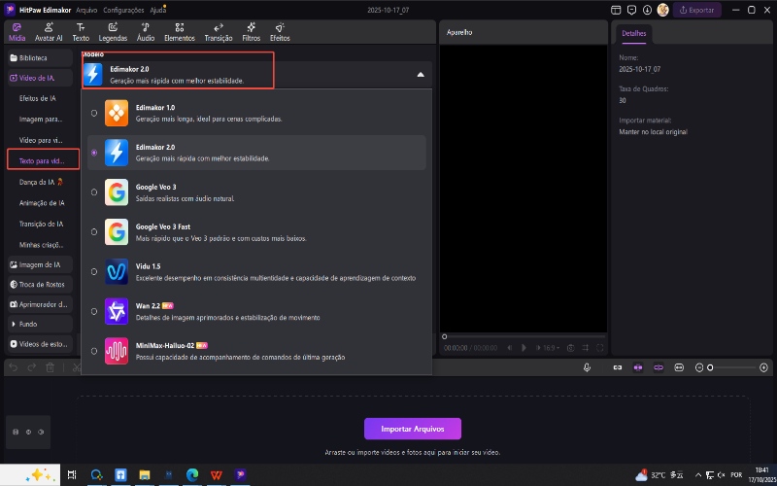Open the feedback message icon
The image size is (777, 486).
tap(631, 10)
